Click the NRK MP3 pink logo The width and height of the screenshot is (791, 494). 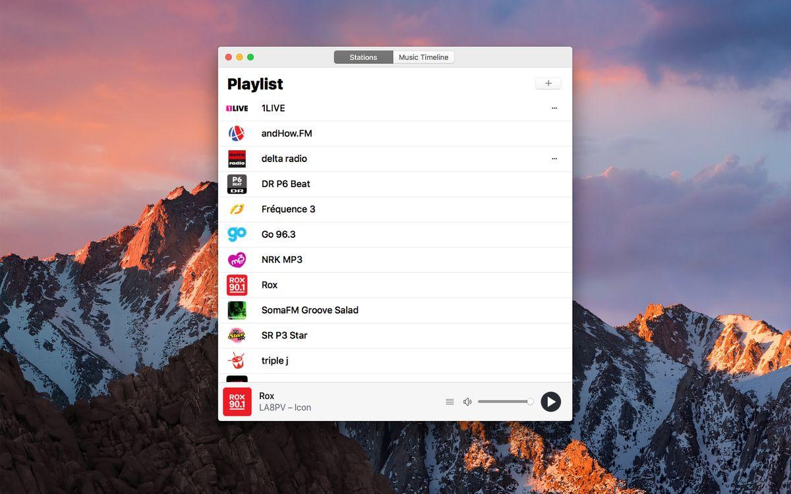(x=237, y=260)
